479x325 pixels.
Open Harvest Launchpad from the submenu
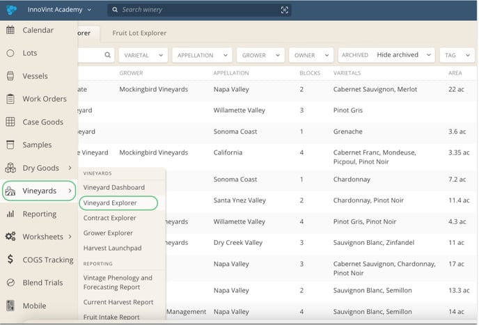[x=112, y=248]
